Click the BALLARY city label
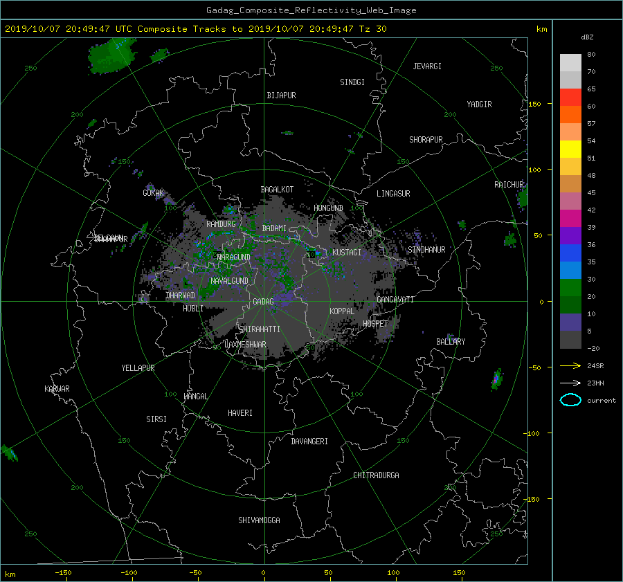Screen dimensions: 623x582 coord(451,342)
